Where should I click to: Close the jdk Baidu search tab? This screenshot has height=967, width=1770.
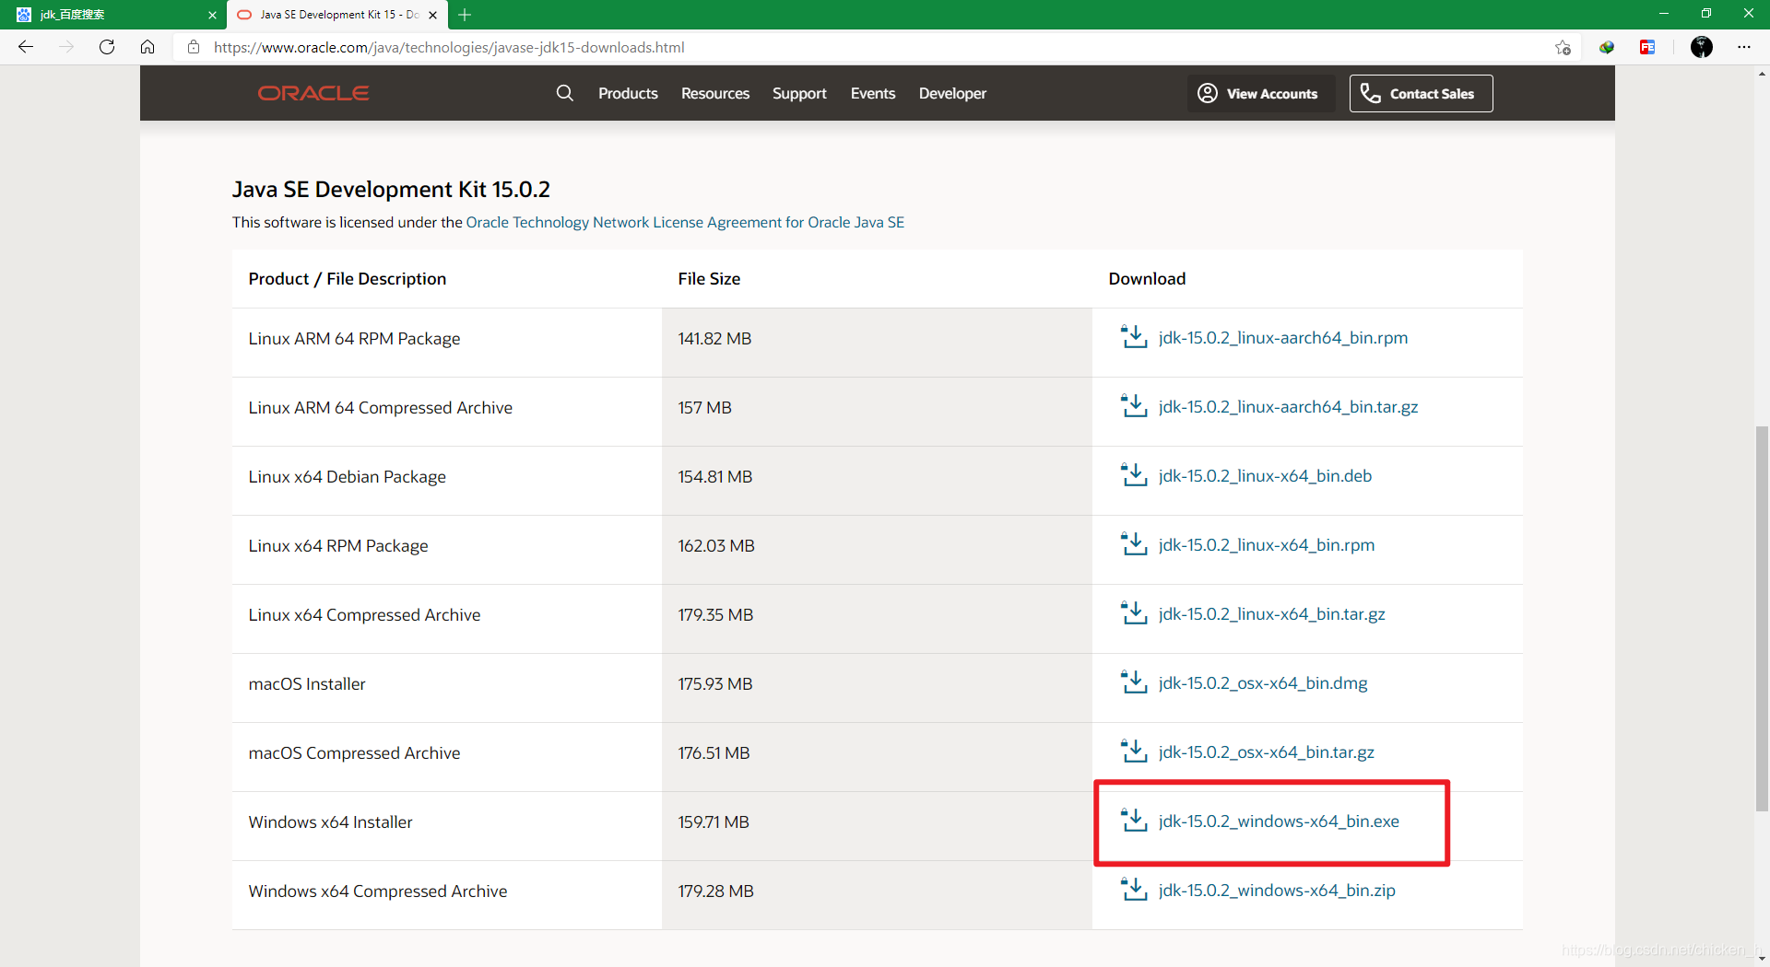(212, 15)
